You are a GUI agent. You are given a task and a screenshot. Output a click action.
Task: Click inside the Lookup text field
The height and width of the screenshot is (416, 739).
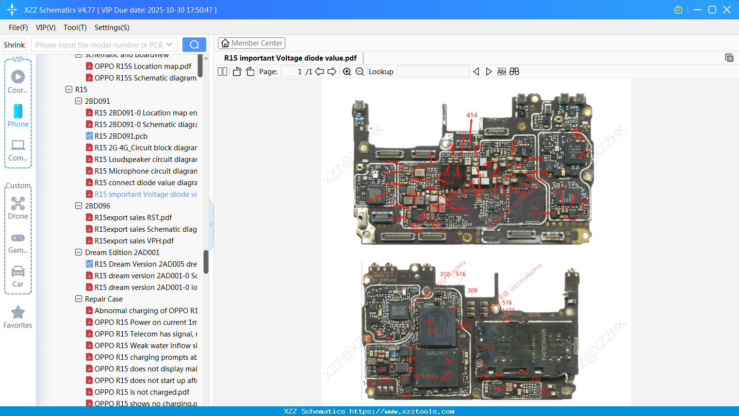pos(433,72)
